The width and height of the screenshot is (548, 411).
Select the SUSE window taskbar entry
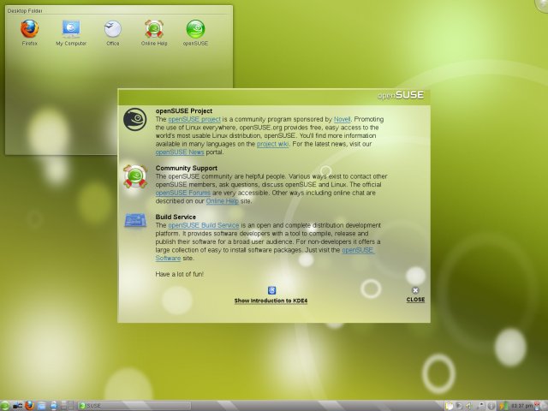[134, 406]
